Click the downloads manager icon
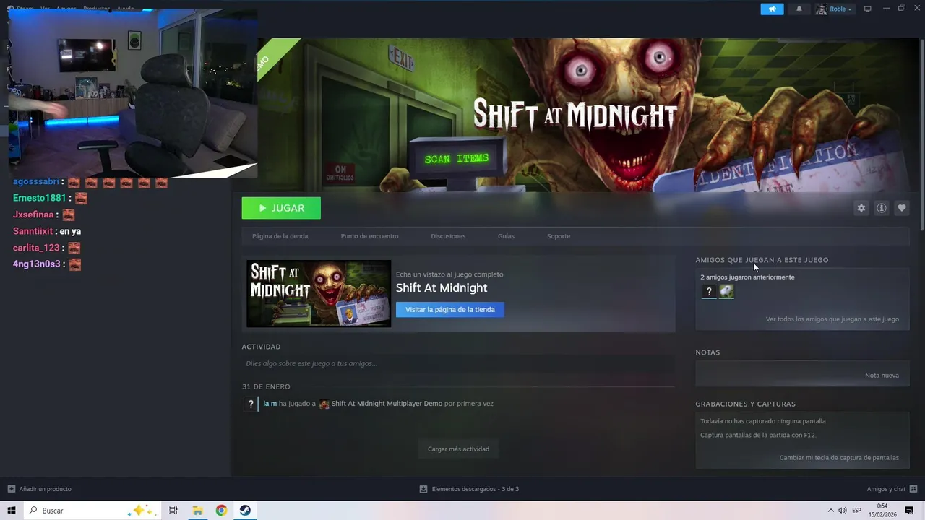Screen dimensions: 925x520 click(423, 489)
